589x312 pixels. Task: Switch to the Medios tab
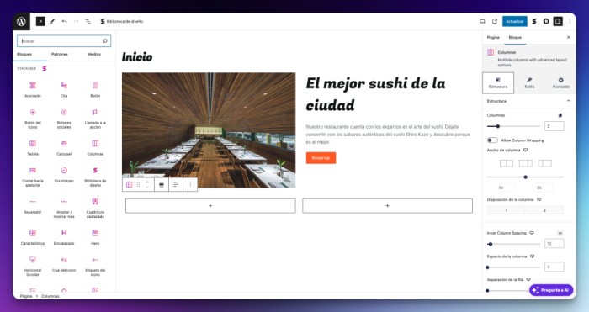point(94,55)
